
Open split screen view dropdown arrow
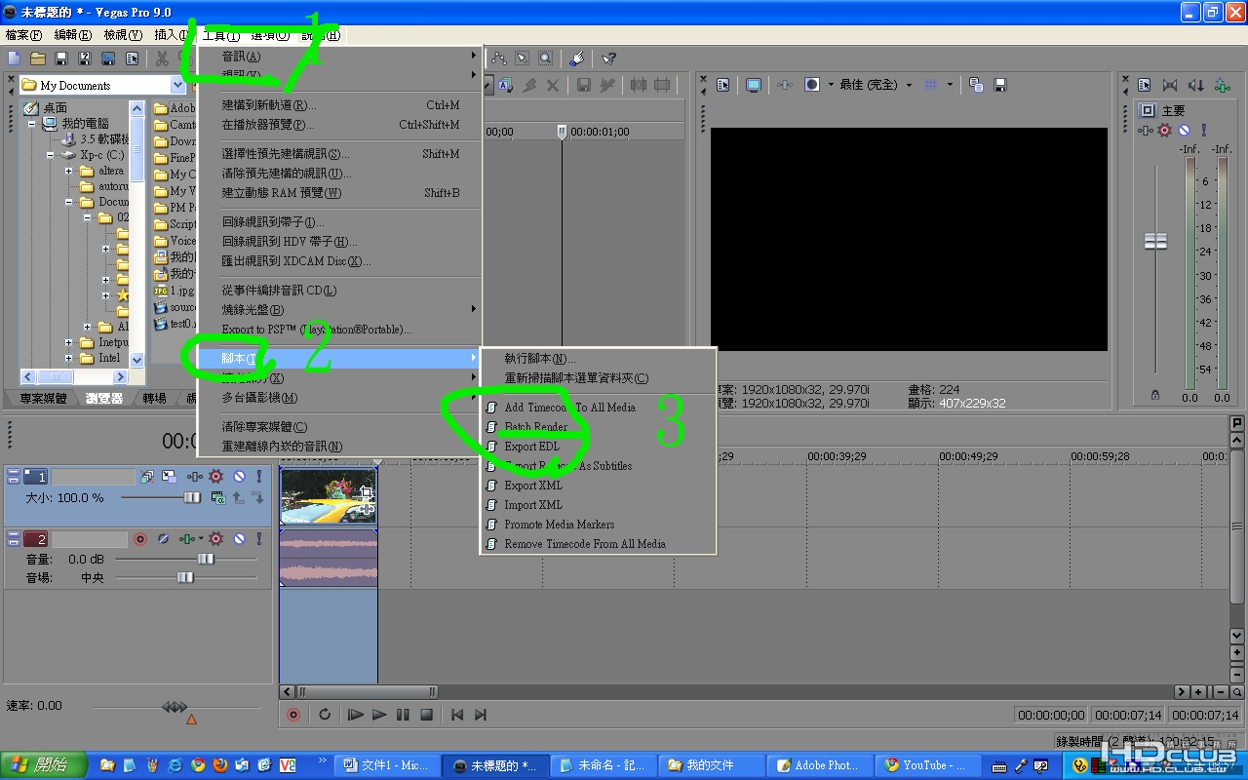(831, 85)
